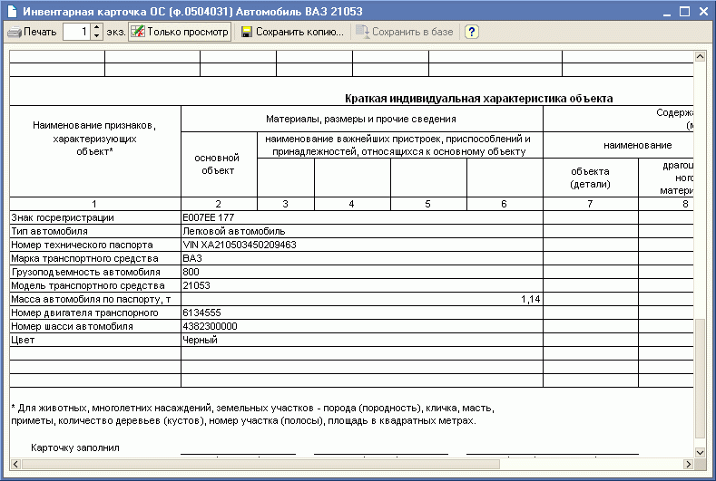This screenshot has width=716, height=481.
Task: Select cell VIN XA210503450209463
Action: [x=362, y=245]
